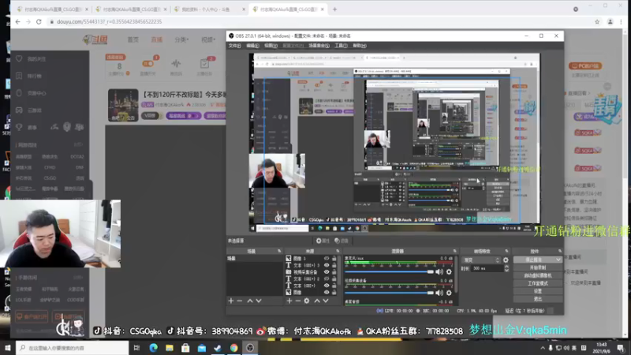This screenshot has height=355, width=631.
Task: Toggle the Douyu 直播开关 switch
Action: pos(148,64)
